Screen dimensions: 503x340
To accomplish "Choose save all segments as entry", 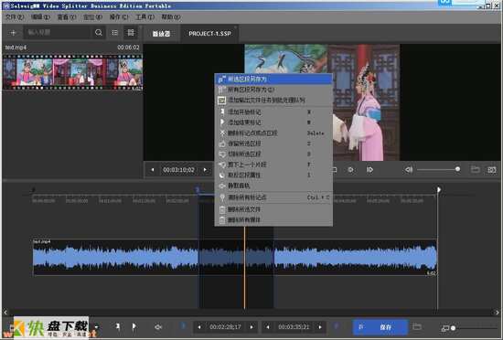I will click(273, 90).
